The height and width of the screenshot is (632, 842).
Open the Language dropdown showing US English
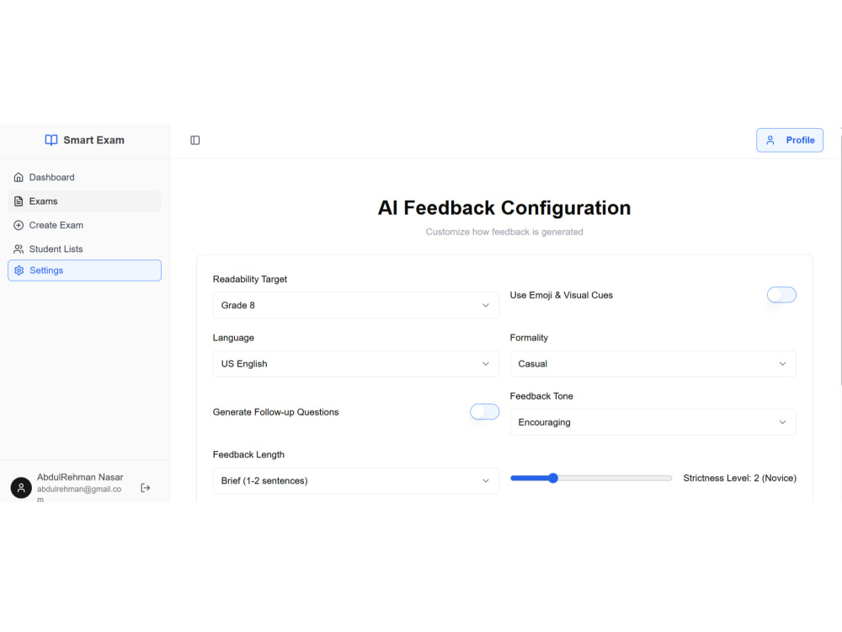(356, 364)
